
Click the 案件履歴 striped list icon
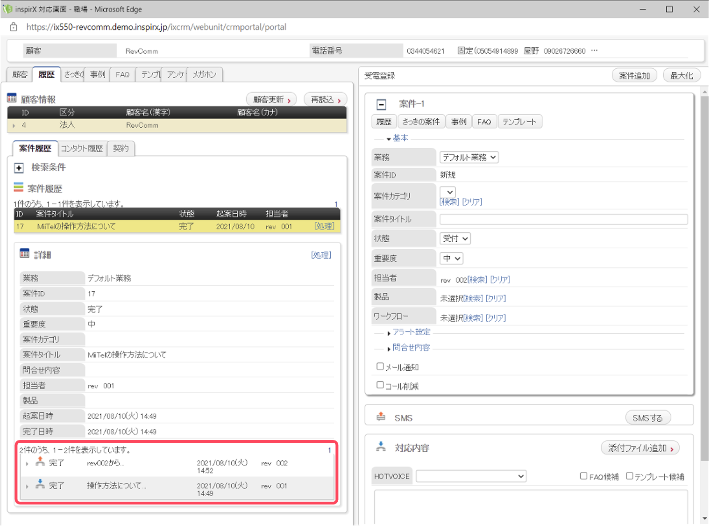point(19,187)
